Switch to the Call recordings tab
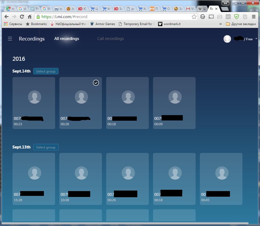Viewport: 260px width, 226px height. pyautogui.click(x=110, y=39)
